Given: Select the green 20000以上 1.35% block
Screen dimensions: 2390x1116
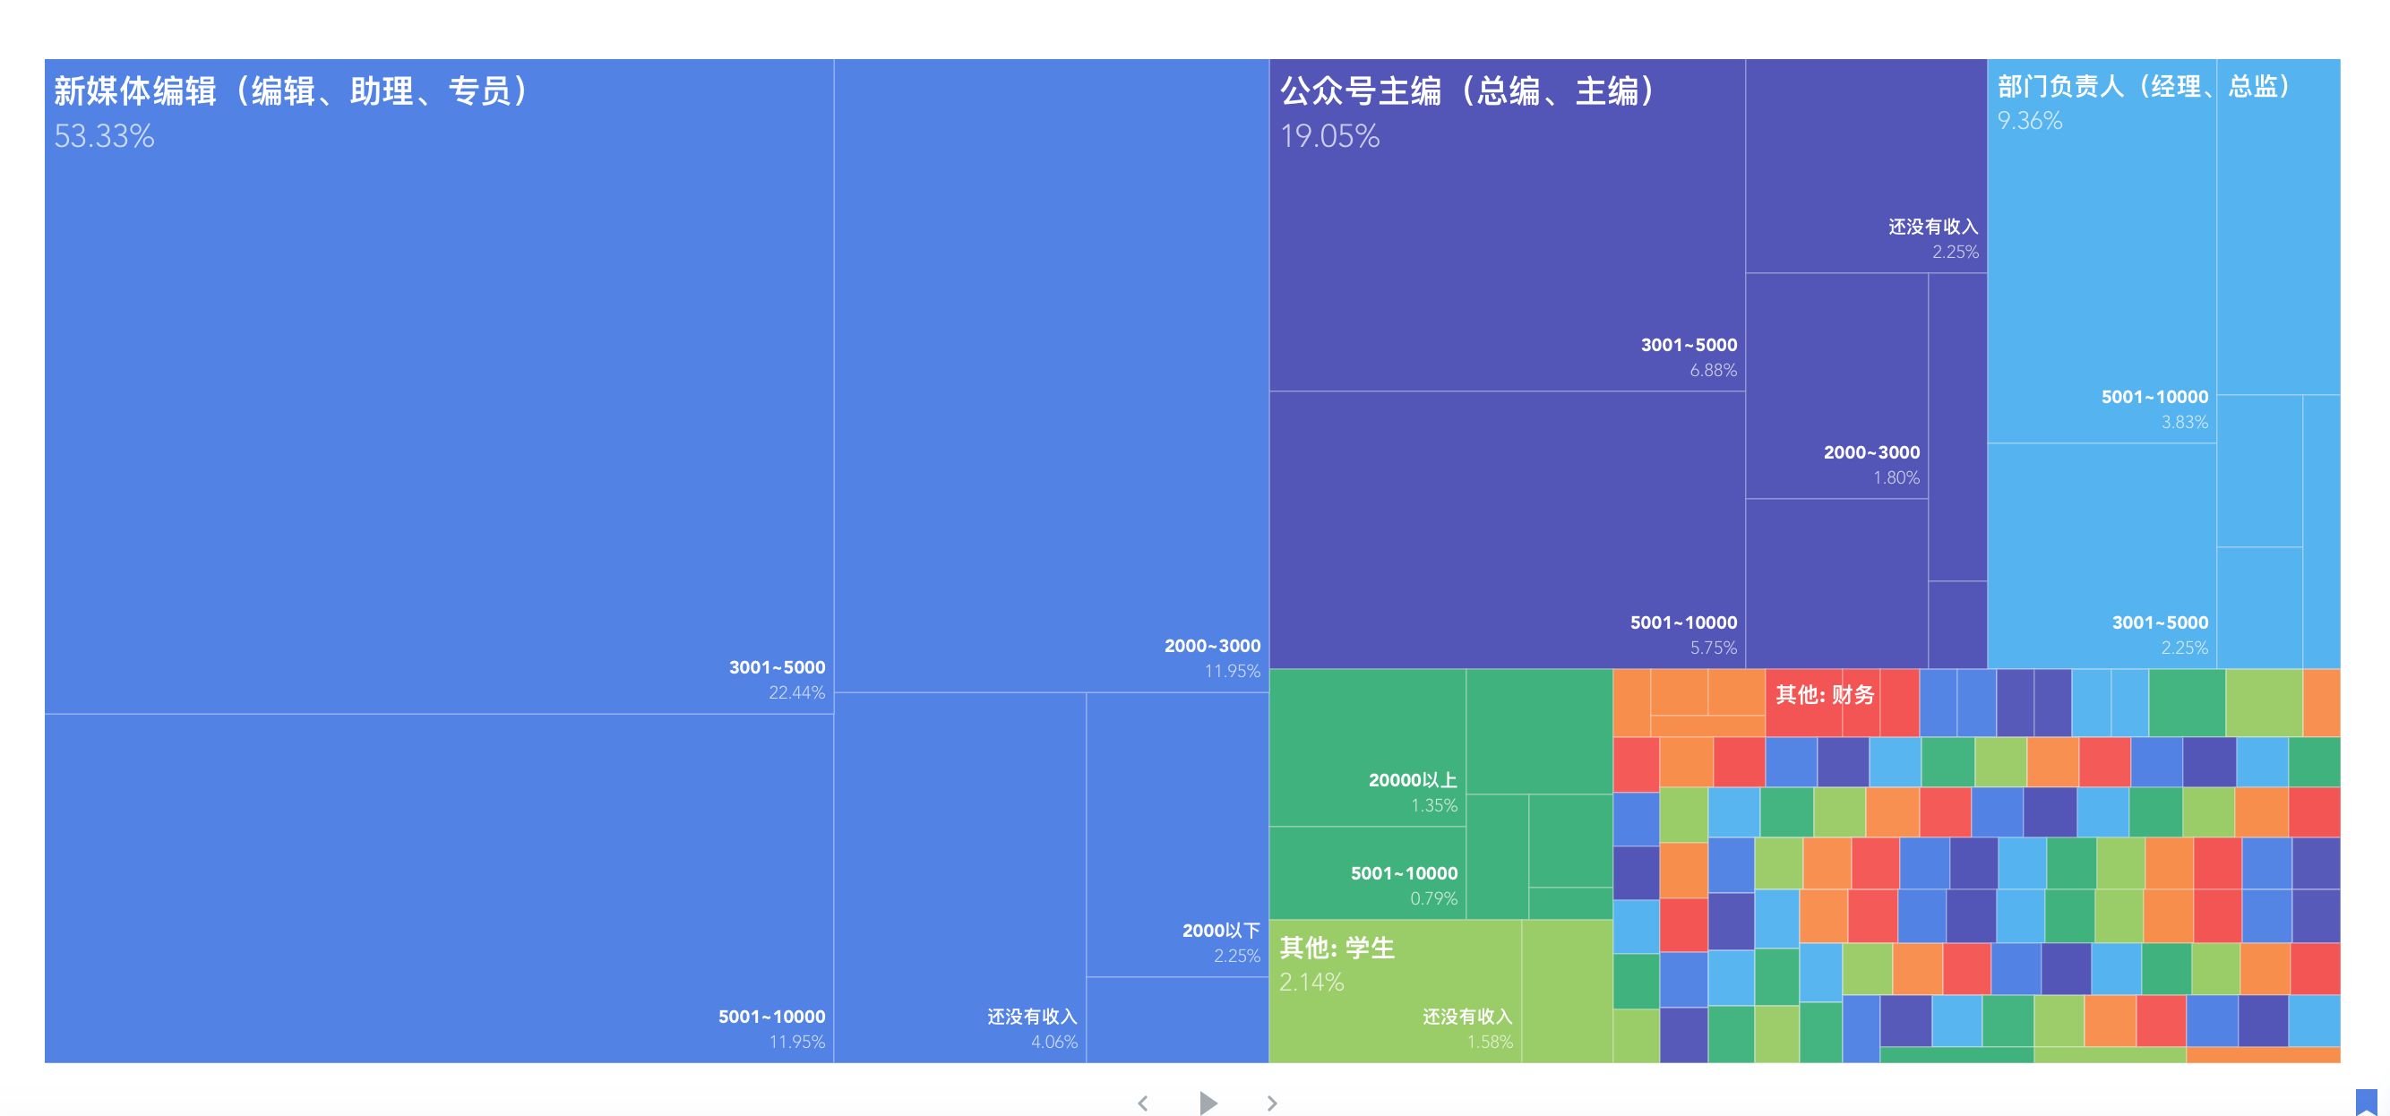Looking at the screenshot, I should pyautogui.click(x=1367, y=748).
